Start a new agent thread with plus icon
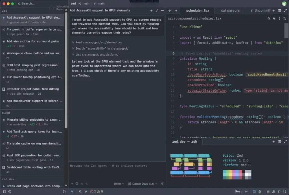 click(x=151, y=10)
